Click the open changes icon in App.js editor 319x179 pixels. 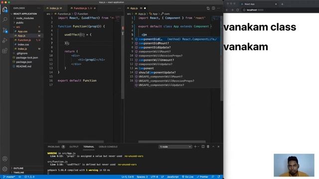tap(208, 8)
